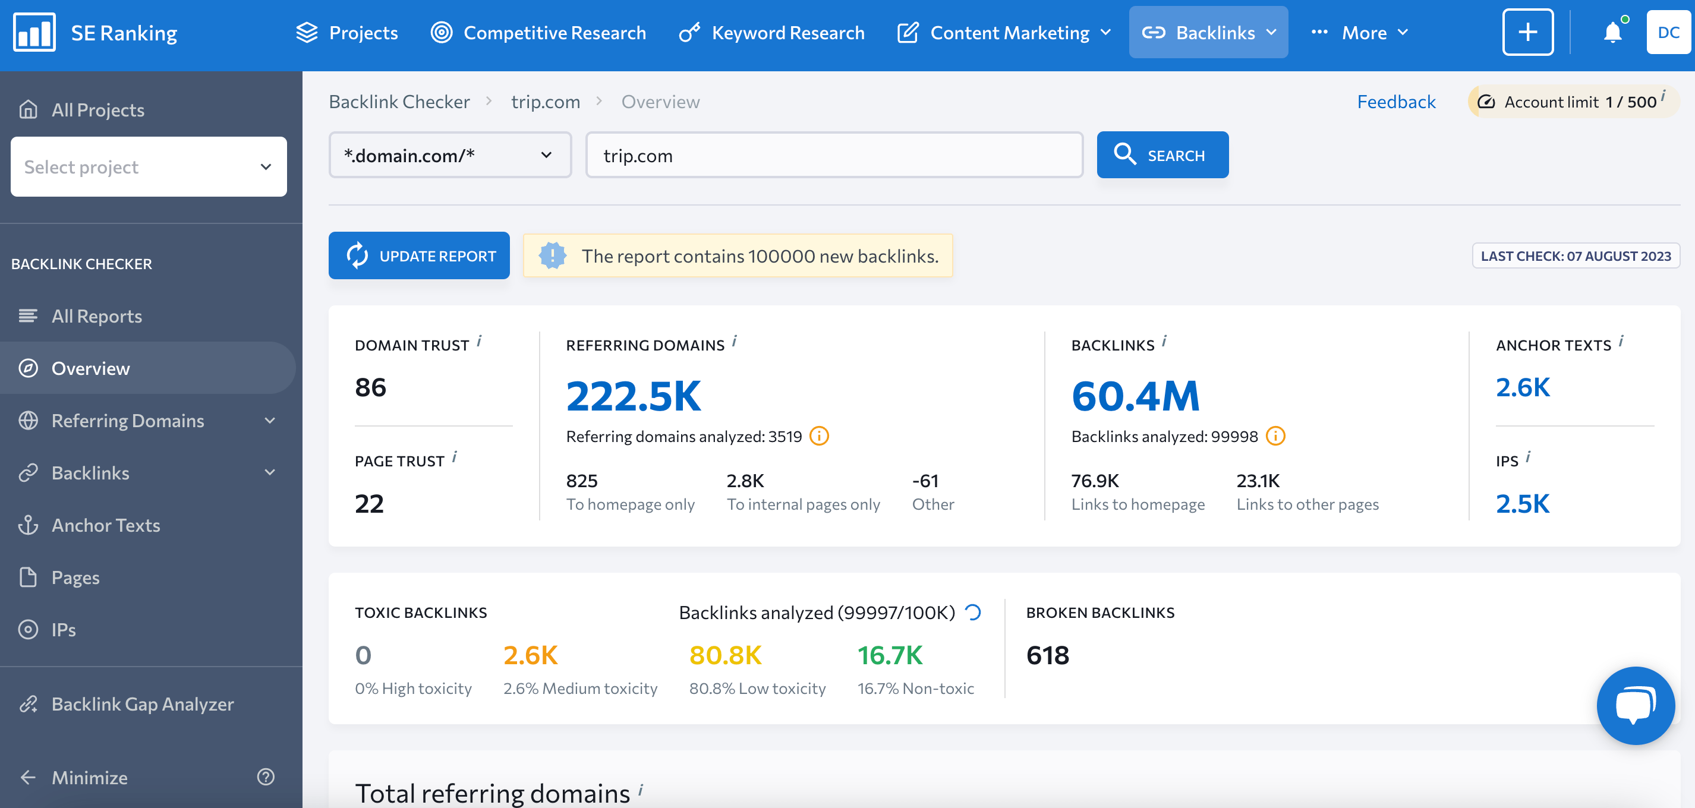Click the IPs target icon in sidebar
The image size is (1695, 808).
(27, 630)
